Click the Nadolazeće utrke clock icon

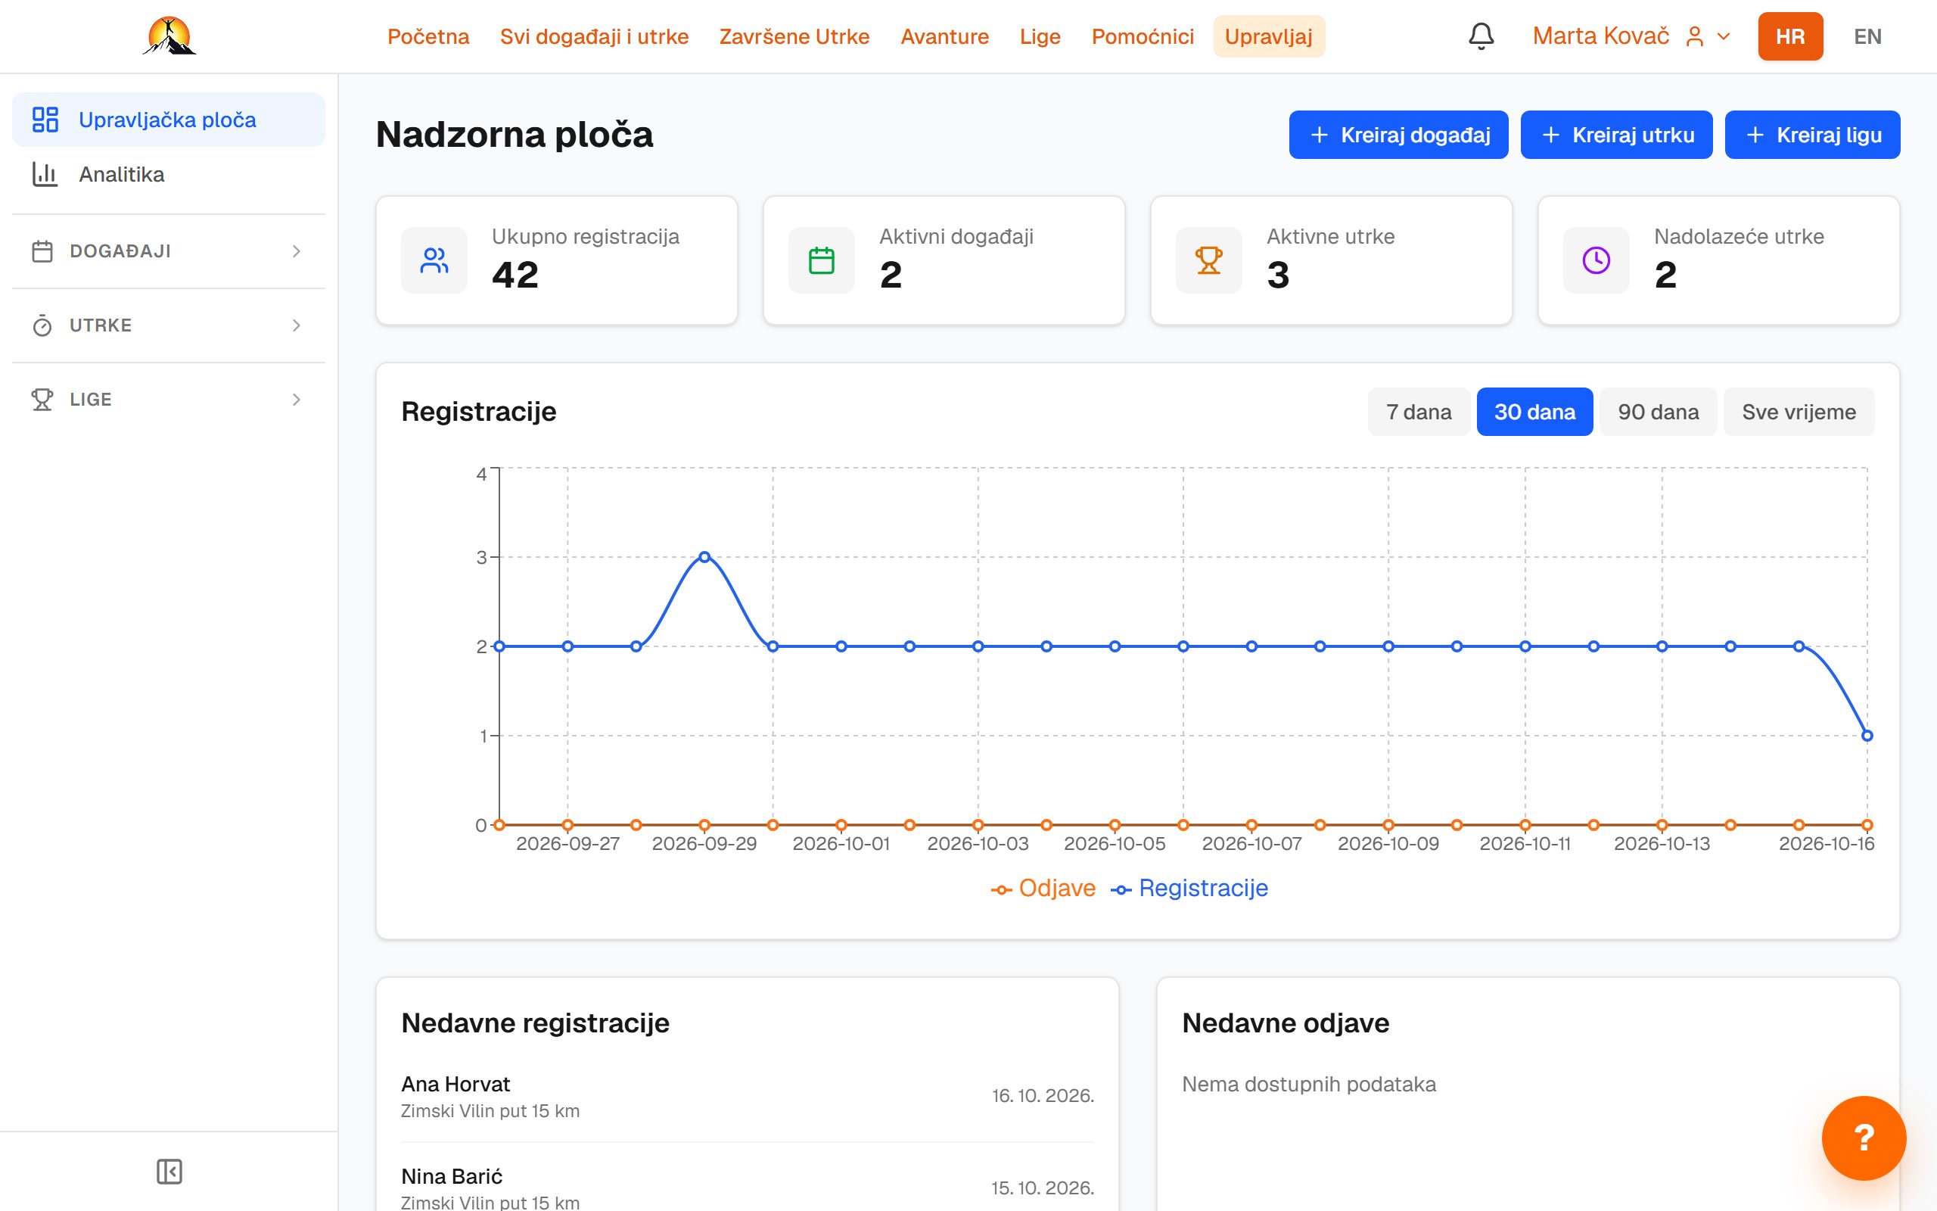[x=1596, y=260]
